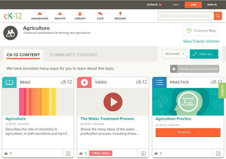Start the orange Practice button
The height and width of the screenshot is (159, 226).
[x=188, y=132]
